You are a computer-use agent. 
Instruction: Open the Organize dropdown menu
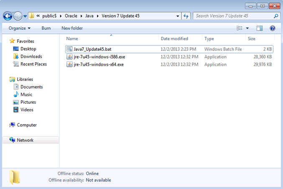pos(19,28)
